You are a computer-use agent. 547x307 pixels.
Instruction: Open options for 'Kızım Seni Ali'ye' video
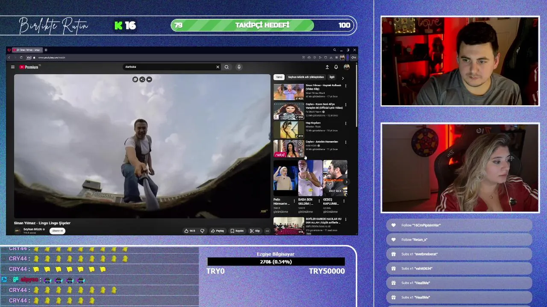click(x=346, y=104)
